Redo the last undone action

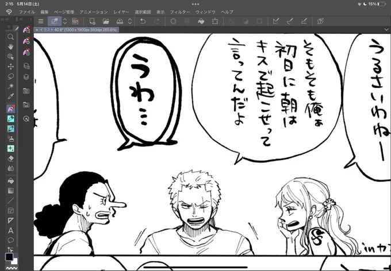(156, 21)
